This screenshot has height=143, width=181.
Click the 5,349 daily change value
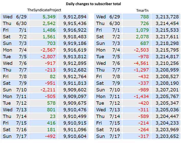tap(49, 17)
